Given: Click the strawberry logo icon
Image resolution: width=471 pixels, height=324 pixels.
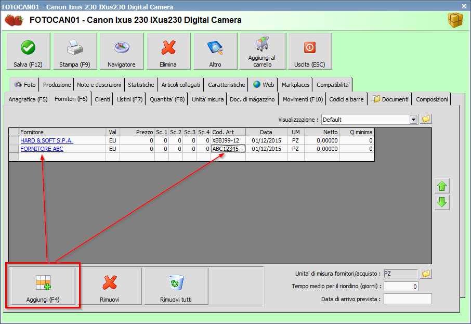Looking at the screenshot, I should coord(14,20).
